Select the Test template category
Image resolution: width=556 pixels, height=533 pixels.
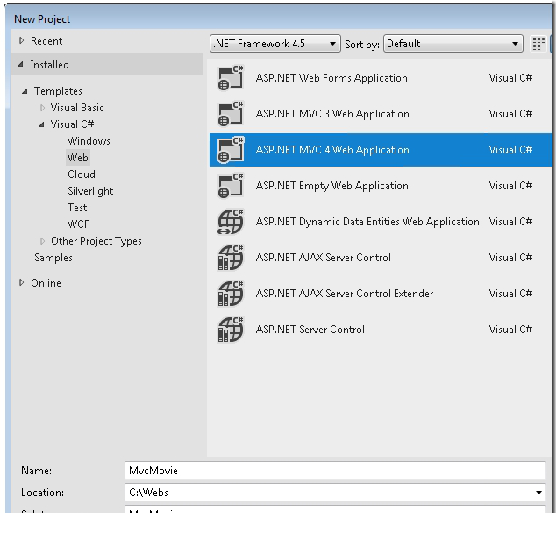(x=77, y=208)
